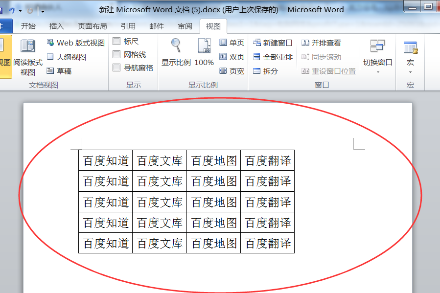Click first-row cell 百度知道
This screenshot has width=440, height=293.
tap(106, 160)
